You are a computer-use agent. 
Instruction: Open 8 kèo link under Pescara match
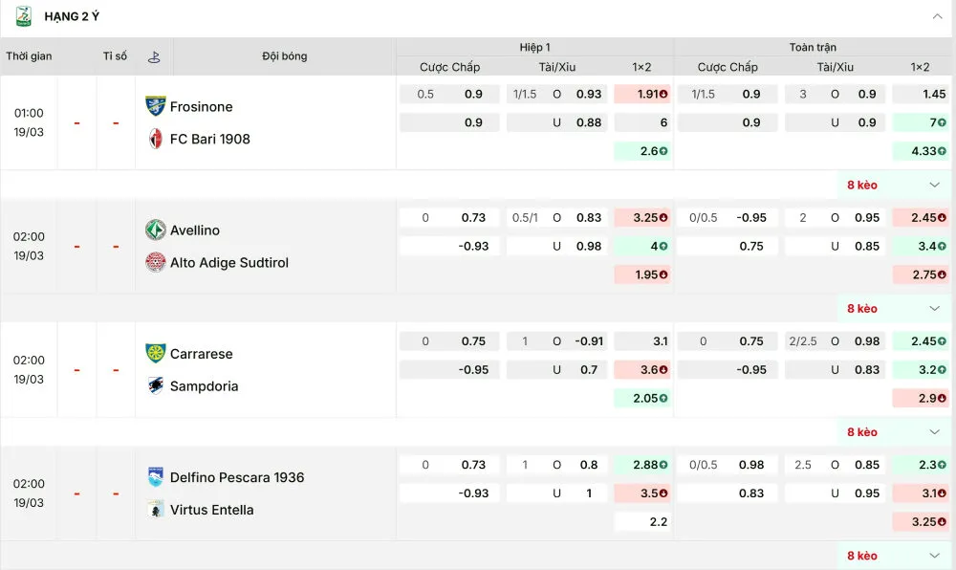pyautogui.click(x=861, y=556)
